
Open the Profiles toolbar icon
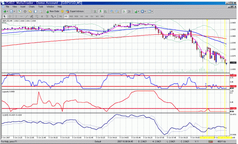coord(11,11)
